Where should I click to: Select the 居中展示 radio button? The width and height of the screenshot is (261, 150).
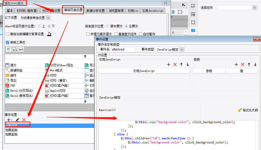108,26
